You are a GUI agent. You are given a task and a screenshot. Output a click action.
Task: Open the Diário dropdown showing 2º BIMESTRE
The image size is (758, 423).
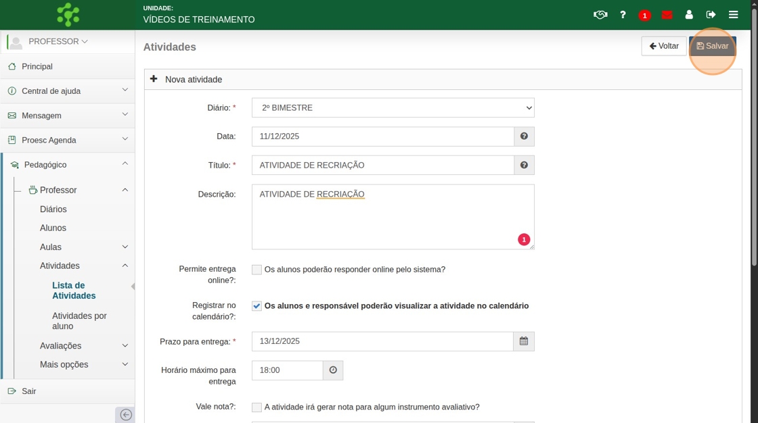393,107
